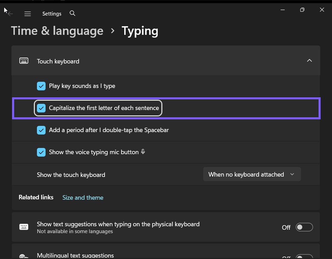Open the hamburger navigation menu
Viewport: 332px width, 259px height.
click(28, 14)
